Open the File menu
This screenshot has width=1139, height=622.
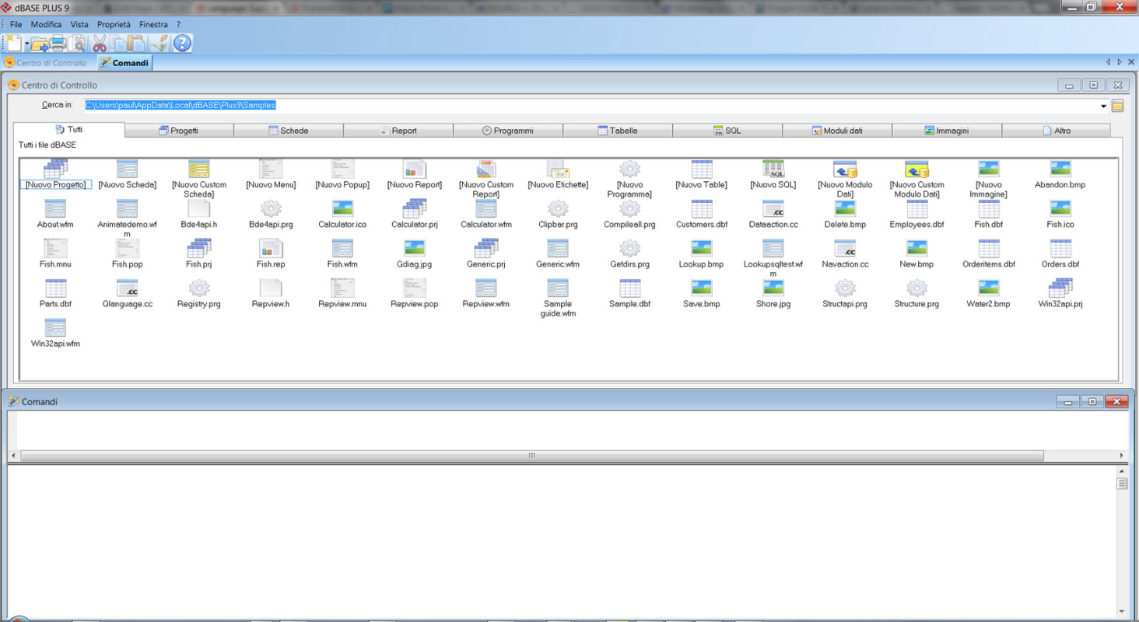(16, 24)
